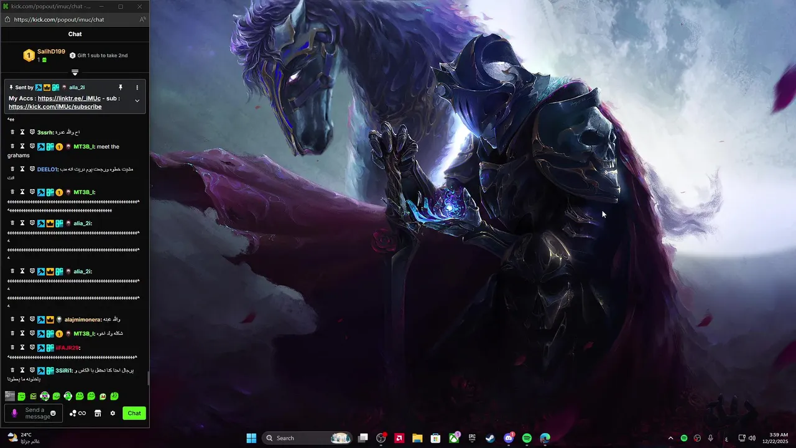The image size is (796, 448).
Task: Delete DEELO1's message with trash icon
Action: pos(12,169)
